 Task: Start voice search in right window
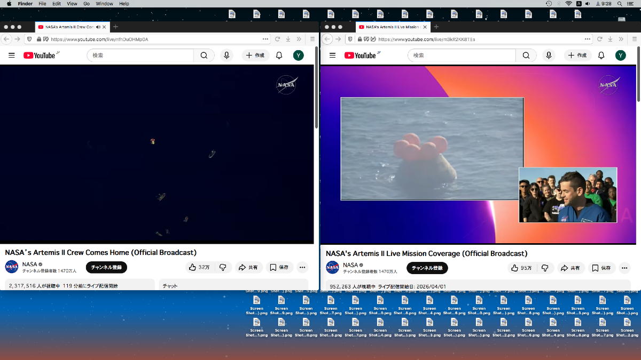click(x=548, y=55)
